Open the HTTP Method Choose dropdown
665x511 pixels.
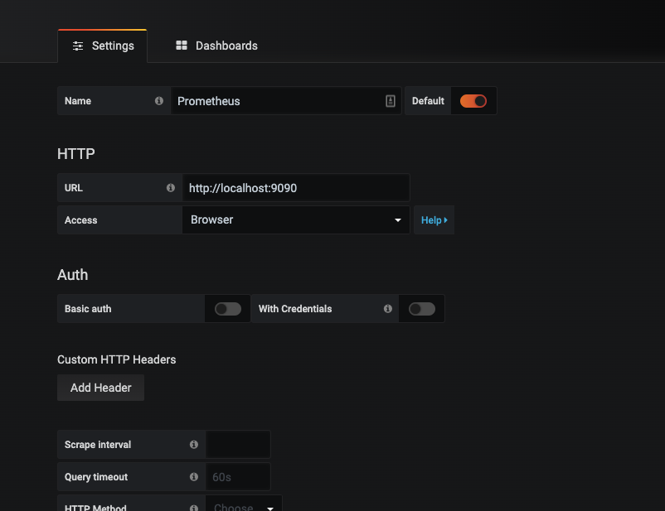(x=244, y=506)
